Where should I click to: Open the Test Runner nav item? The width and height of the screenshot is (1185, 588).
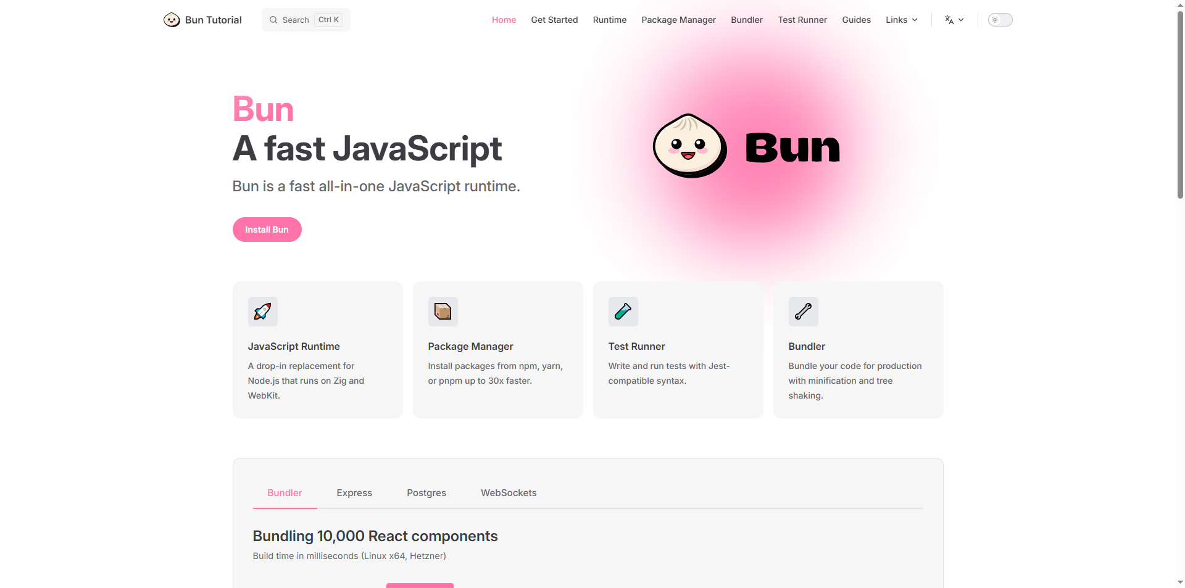(802, 20)
